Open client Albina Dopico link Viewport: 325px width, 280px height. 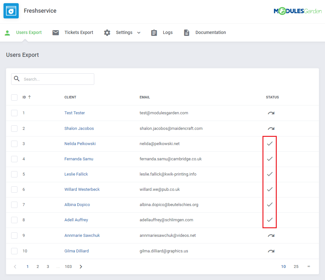pos(77,204)
